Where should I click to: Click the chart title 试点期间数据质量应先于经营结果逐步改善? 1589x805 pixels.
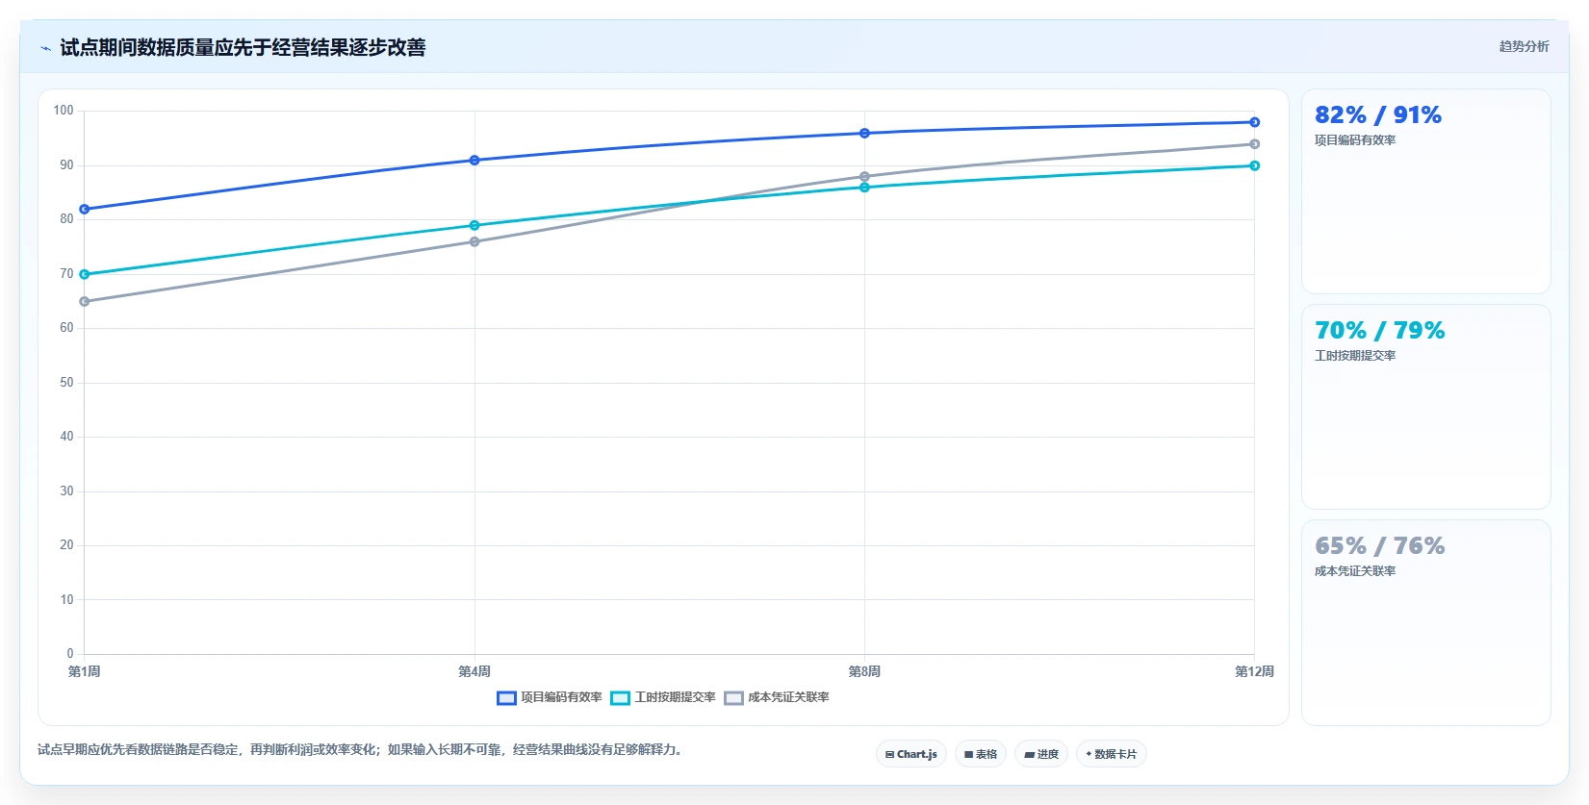point(243,47)
